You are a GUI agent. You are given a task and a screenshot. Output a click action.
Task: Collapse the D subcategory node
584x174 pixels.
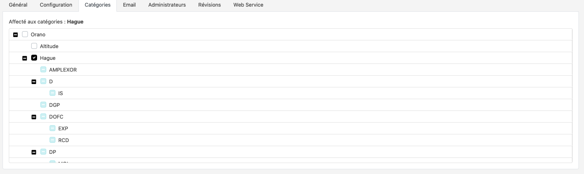(x=34, y=82)
